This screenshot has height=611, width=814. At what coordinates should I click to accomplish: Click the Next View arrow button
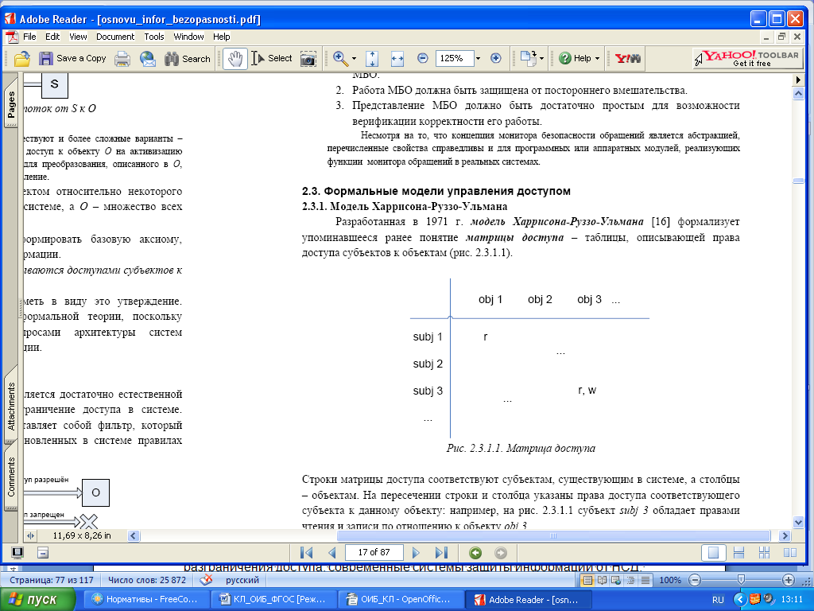501,553
